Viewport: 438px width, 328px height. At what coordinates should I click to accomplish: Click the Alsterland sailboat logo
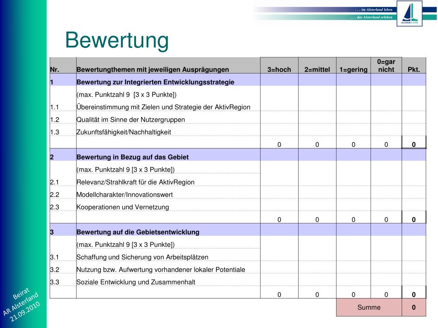(x=409, y=13)
